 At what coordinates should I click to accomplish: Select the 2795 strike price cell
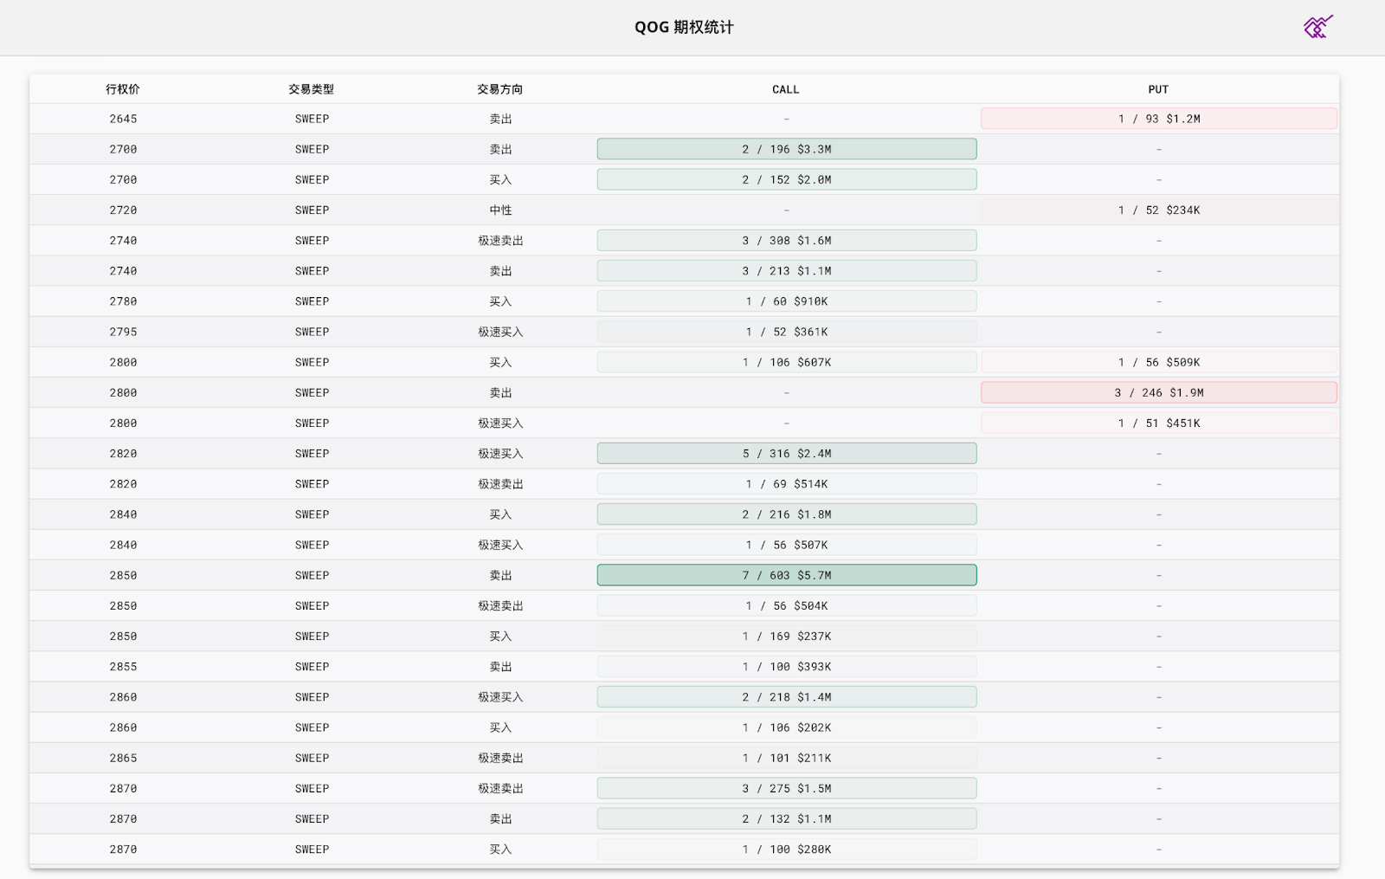[x=123, y=332]
